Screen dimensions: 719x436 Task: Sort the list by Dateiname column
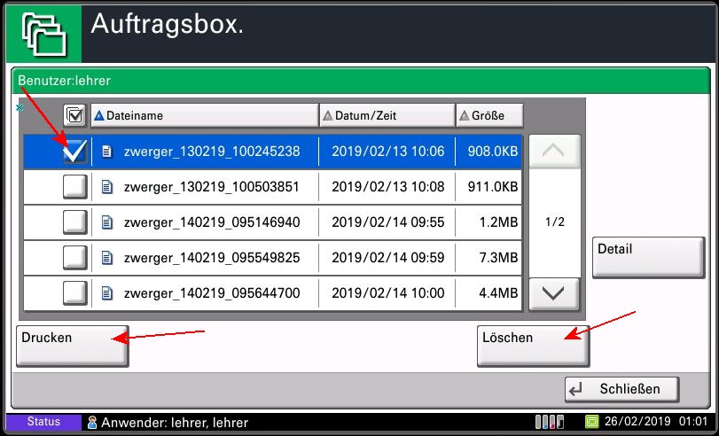click(x=204, y=115)
